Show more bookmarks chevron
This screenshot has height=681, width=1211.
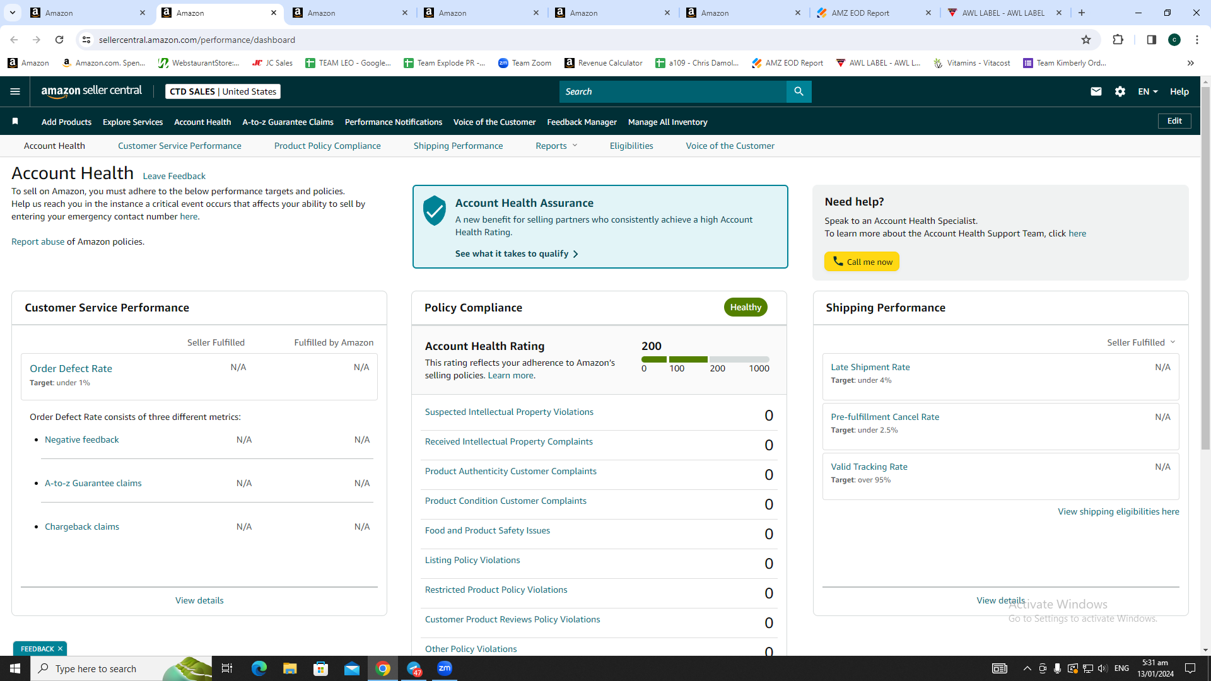tap(1191, 63)
